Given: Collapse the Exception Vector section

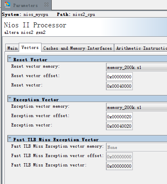Looking at the screenshot, I should tap(10, 98).
